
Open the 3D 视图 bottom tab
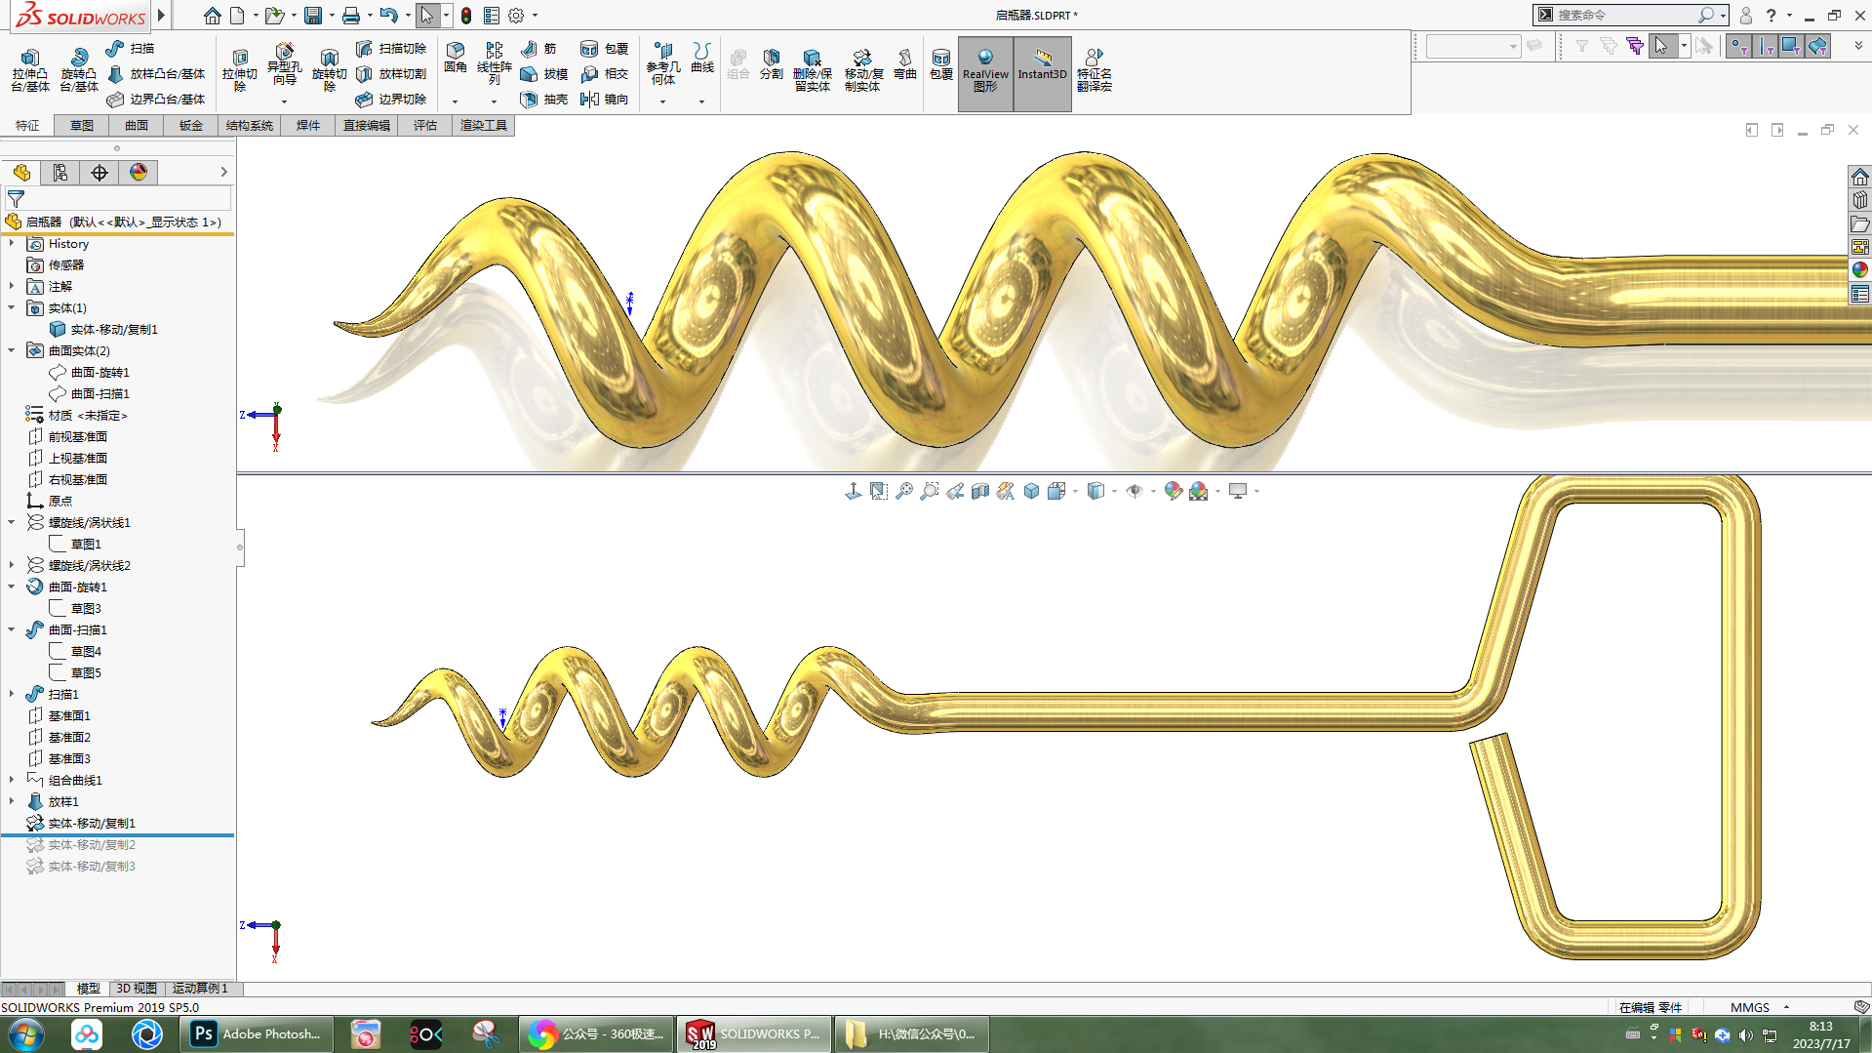point(137,989)
